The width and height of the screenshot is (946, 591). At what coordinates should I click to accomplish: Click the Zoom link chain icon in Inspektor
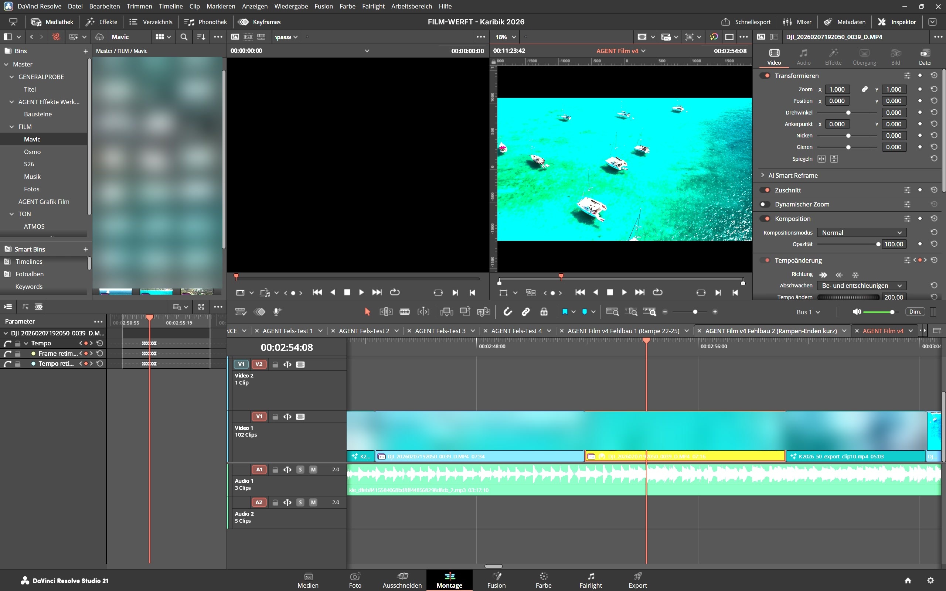point(865,89)
